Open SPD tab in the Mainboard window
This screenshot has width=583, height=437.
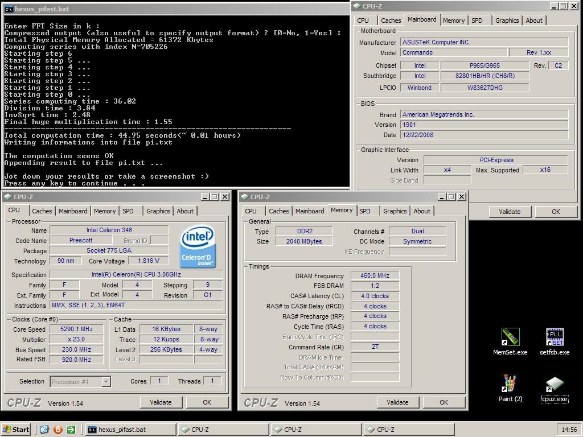(477, 20)
